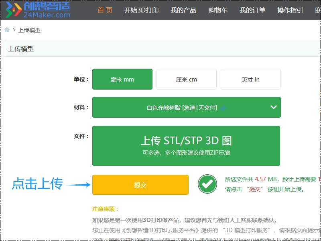321x241 pixels.
Task: Click the 提交 submit button
Action: (140, 185)
